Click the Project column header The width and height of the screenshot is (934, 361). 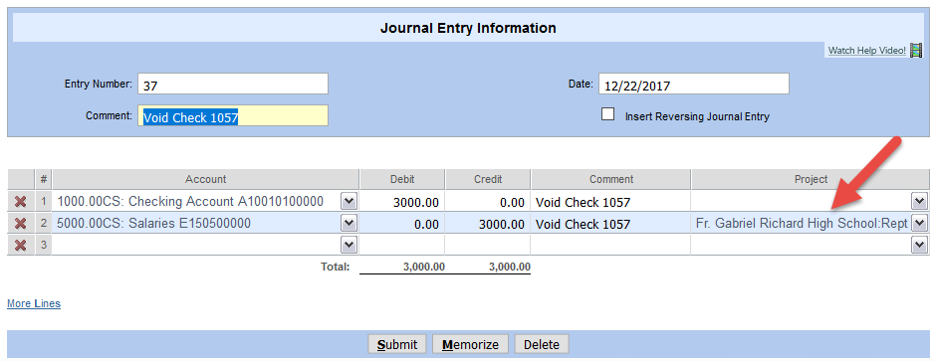pyautogui.click(x=811, y=179)
